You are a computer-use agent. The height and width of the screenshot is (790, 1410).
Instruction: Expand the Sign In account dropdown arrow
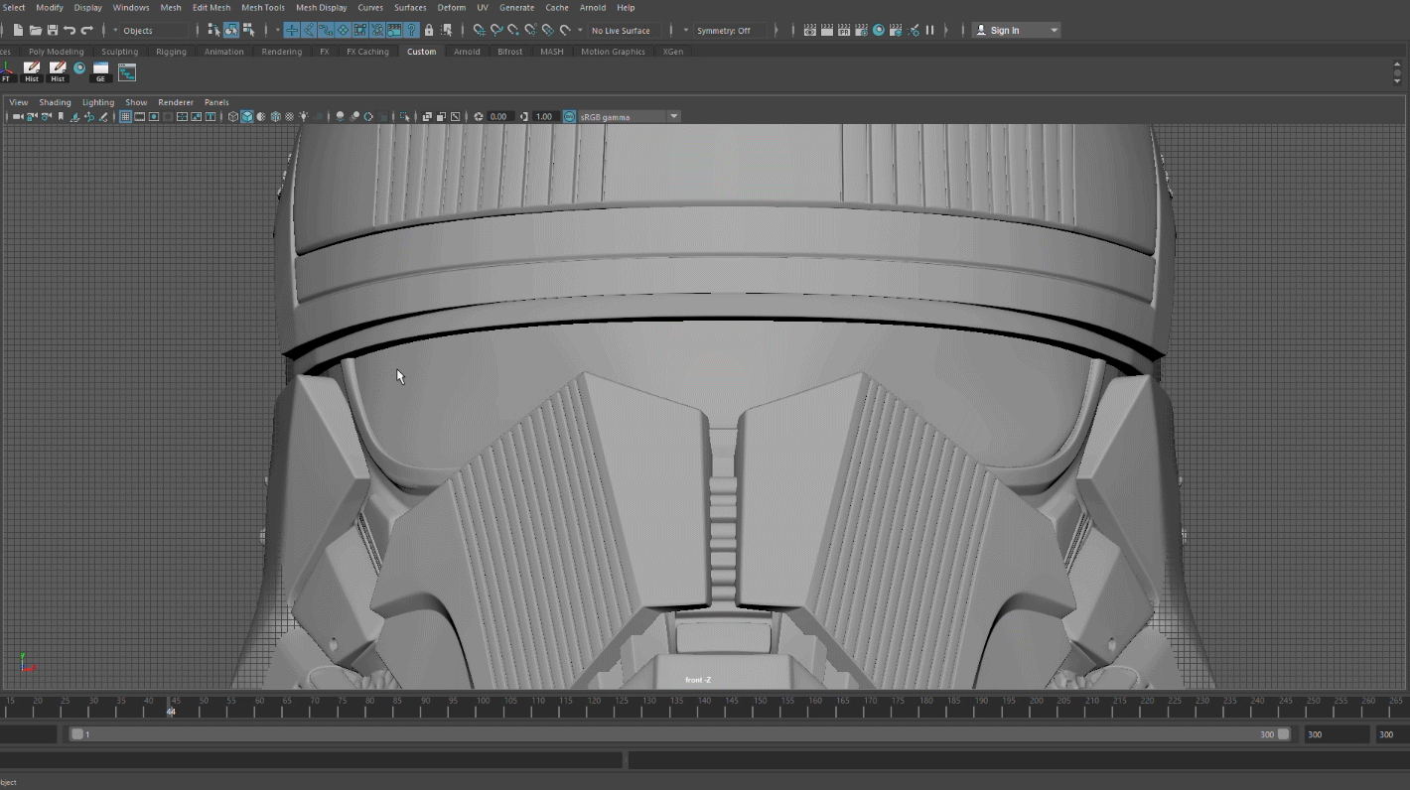(1054, 31)
